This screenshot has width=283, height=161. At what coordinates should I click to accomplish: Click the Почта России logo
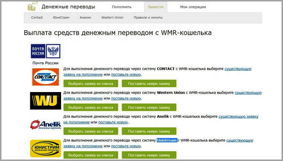click(45, 51)
